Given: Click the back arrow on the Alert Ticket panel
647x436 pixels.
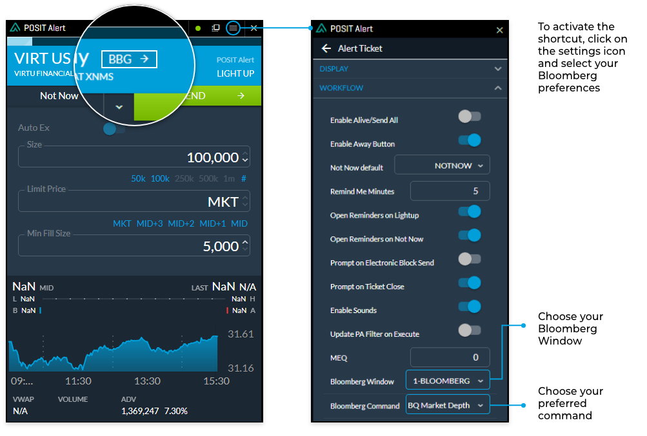Looking at the screenshot, I should [327, 48].
